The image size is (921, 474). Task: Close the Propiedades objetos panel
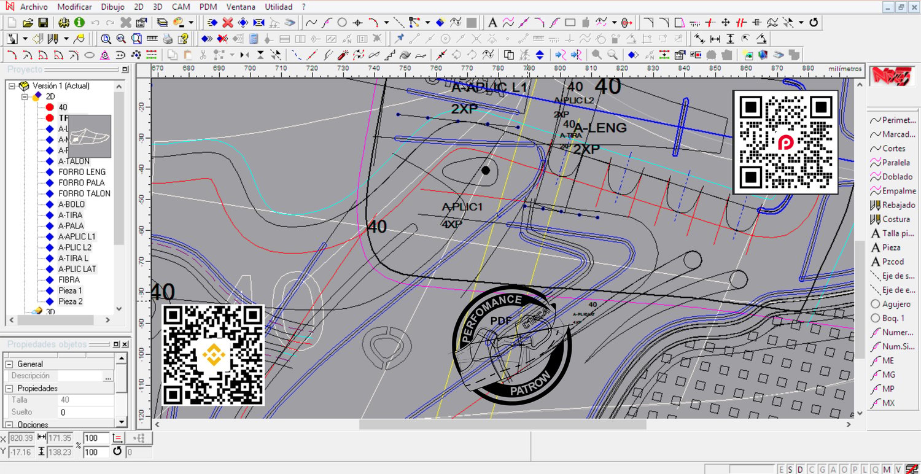click(x=125, y=344)
